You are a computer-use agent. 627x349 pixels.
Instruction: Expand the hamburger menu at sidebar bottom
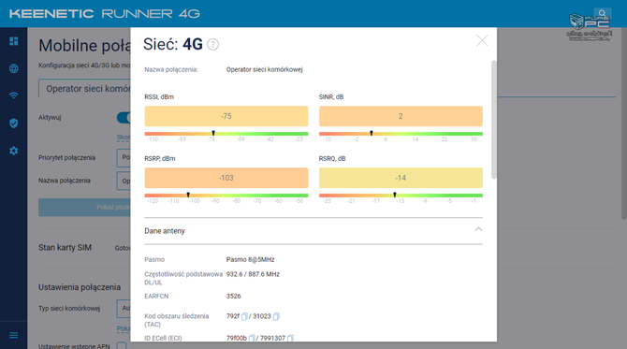tap(14, 335)
